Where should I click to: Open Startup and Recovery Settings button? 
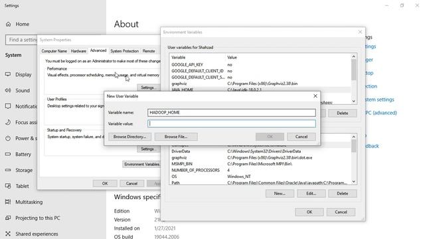[x=149, y=149]
